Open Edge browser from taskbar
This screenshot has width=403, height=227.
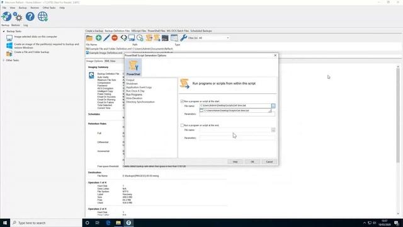click(x=108, y=223)
